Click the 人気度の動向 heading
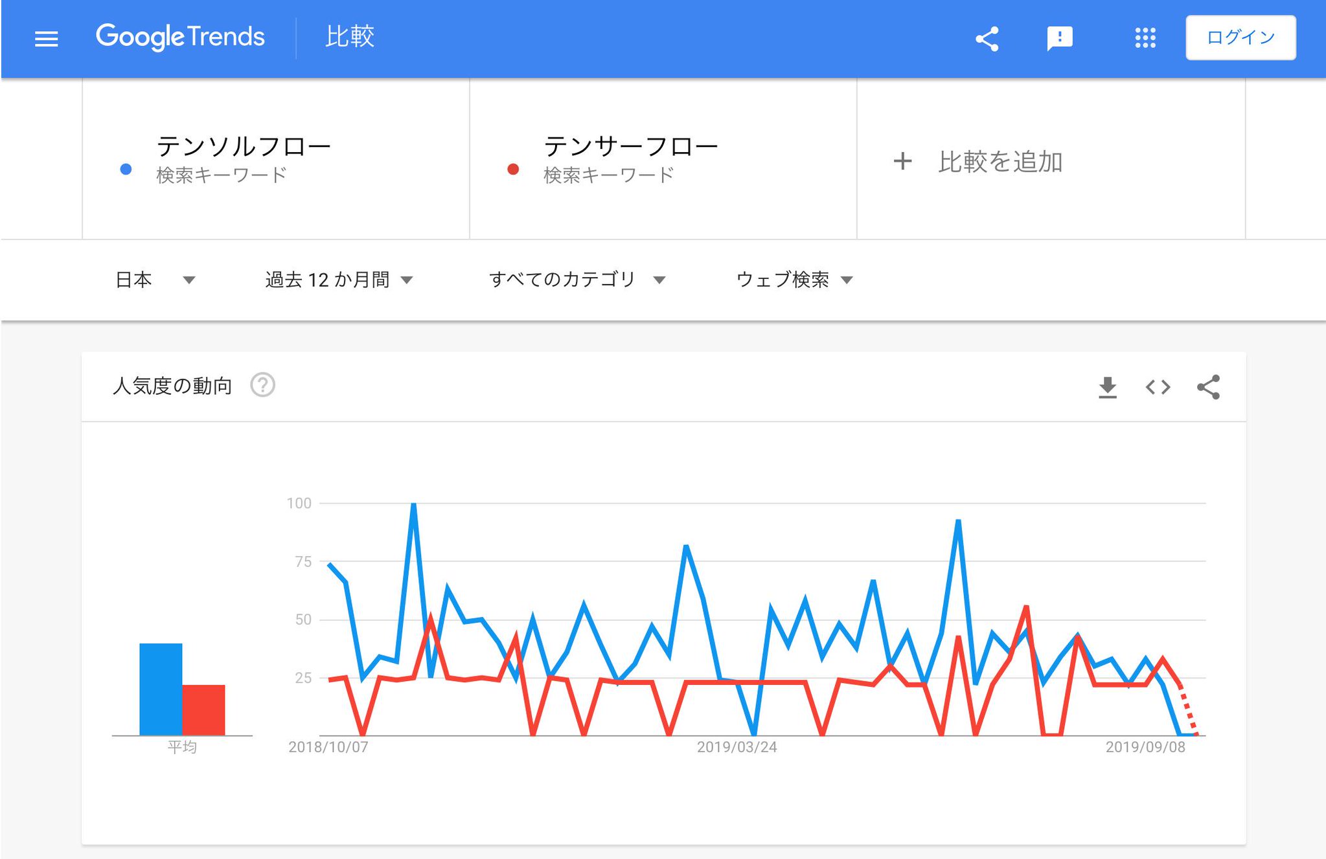This screenshot has width=1326, height=859. tap(172, 386)
